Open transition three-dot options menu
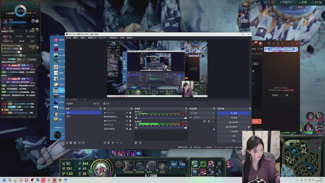Image resolution: width=325 pixels, height=183 pixels. [x=213, y=121]
